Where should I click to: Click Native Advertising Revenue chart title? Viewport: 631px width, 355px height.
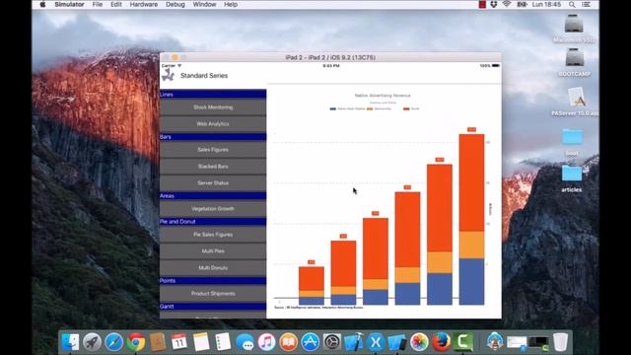tap(383, 96)
